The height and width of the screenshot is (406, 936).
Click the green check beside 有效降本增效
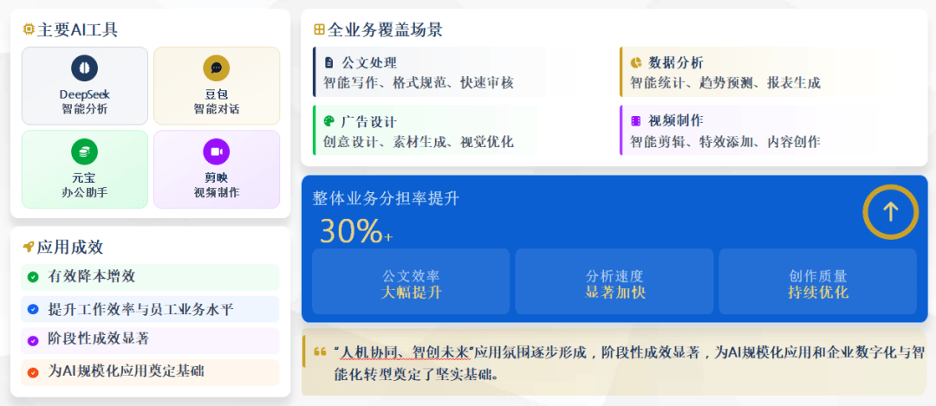(33, 277)
